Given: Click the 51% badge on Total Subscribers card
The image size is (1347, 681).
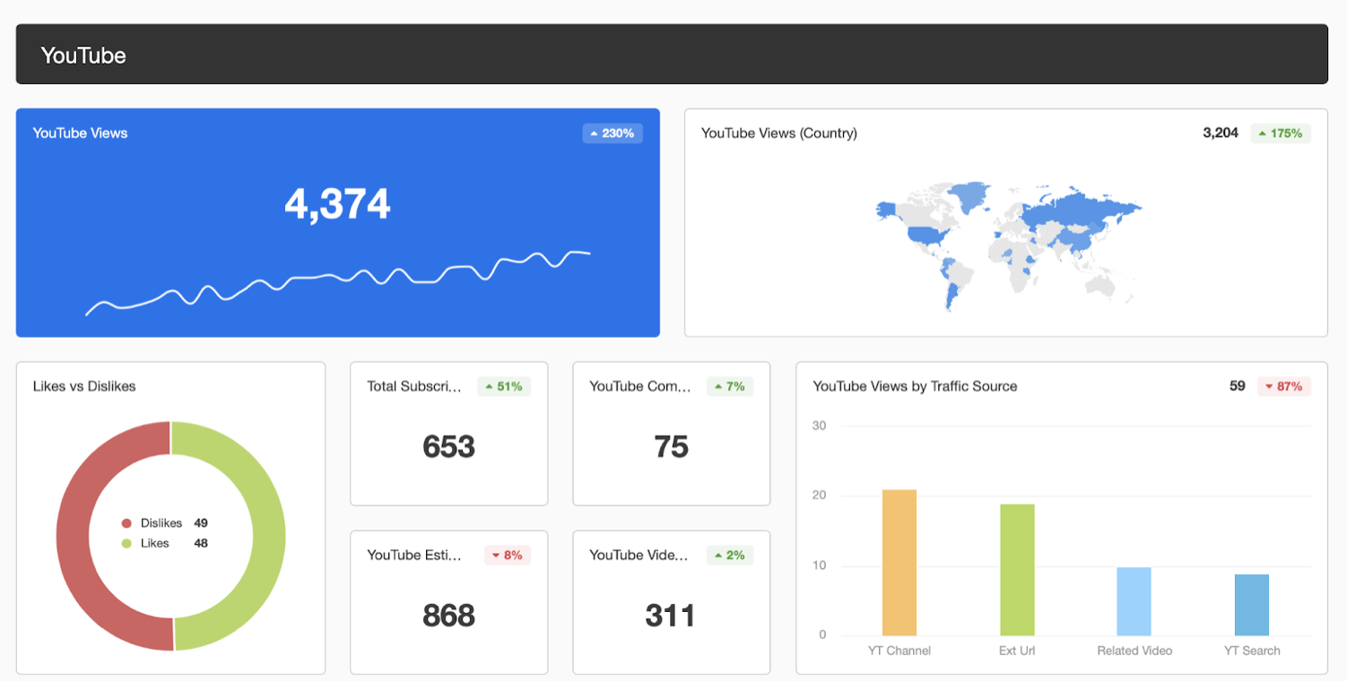Looking at the screenshot, I should (504, 386).
